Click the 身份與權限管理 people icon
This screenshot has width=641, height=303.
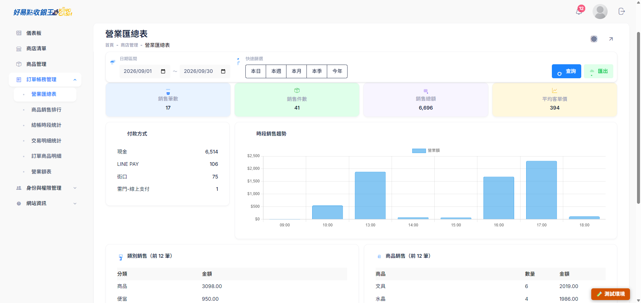pos(19,188)
